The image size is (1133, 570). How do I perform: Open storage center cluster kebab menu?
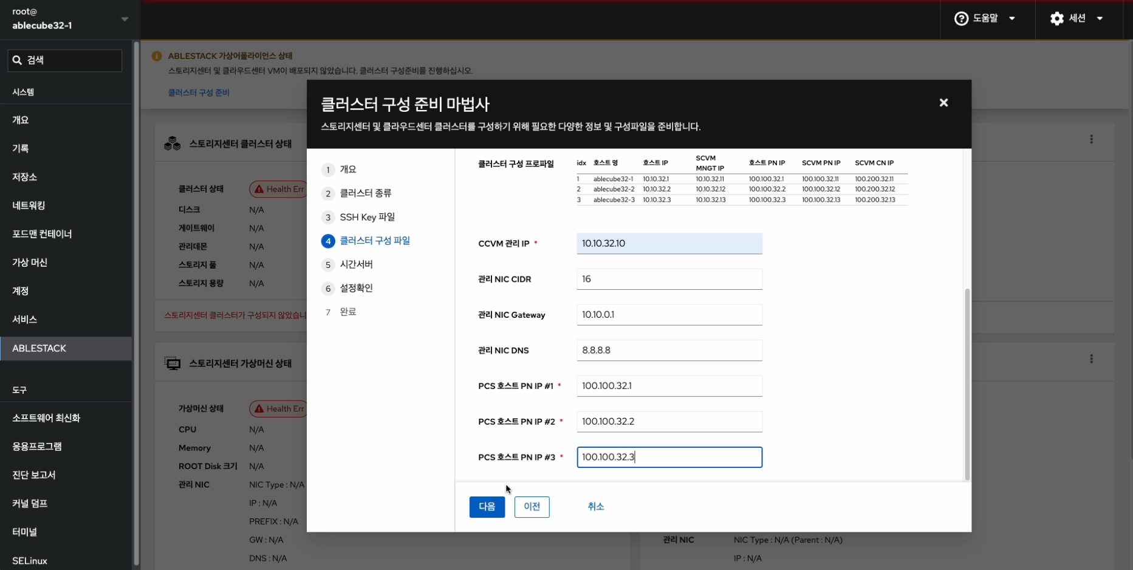coord(1091,139)
